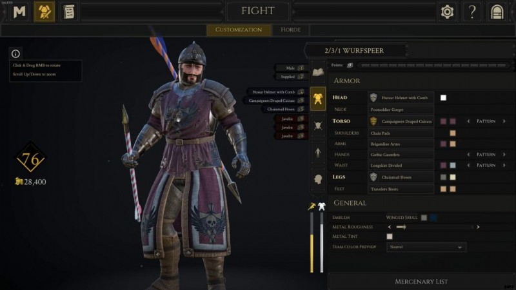Click the 2/3/1 Wurfspeer name field
The height and width of the screenshot is (290, 516).
click(x=355, y=51)
